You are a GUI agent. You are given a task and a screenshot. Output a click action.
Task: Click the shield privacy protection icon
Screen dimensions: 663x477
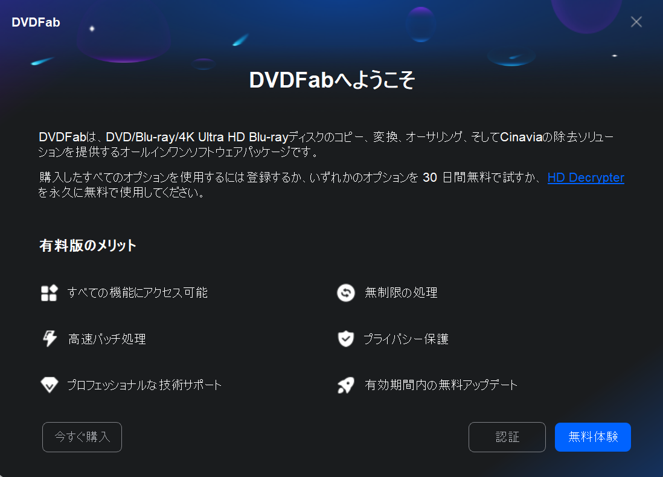pos(346,338)
